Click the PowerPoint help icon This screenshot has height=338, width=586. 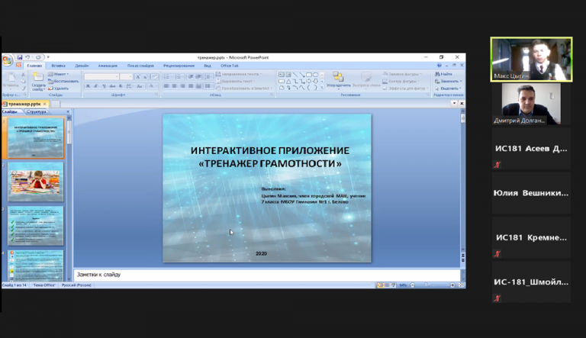(439, 66)
